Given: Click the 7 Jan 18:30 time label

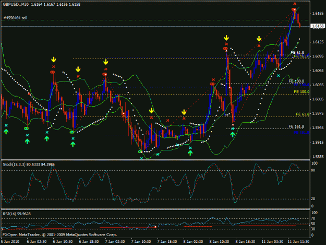Looking at the screenshot, I should [x=167, y=242].
